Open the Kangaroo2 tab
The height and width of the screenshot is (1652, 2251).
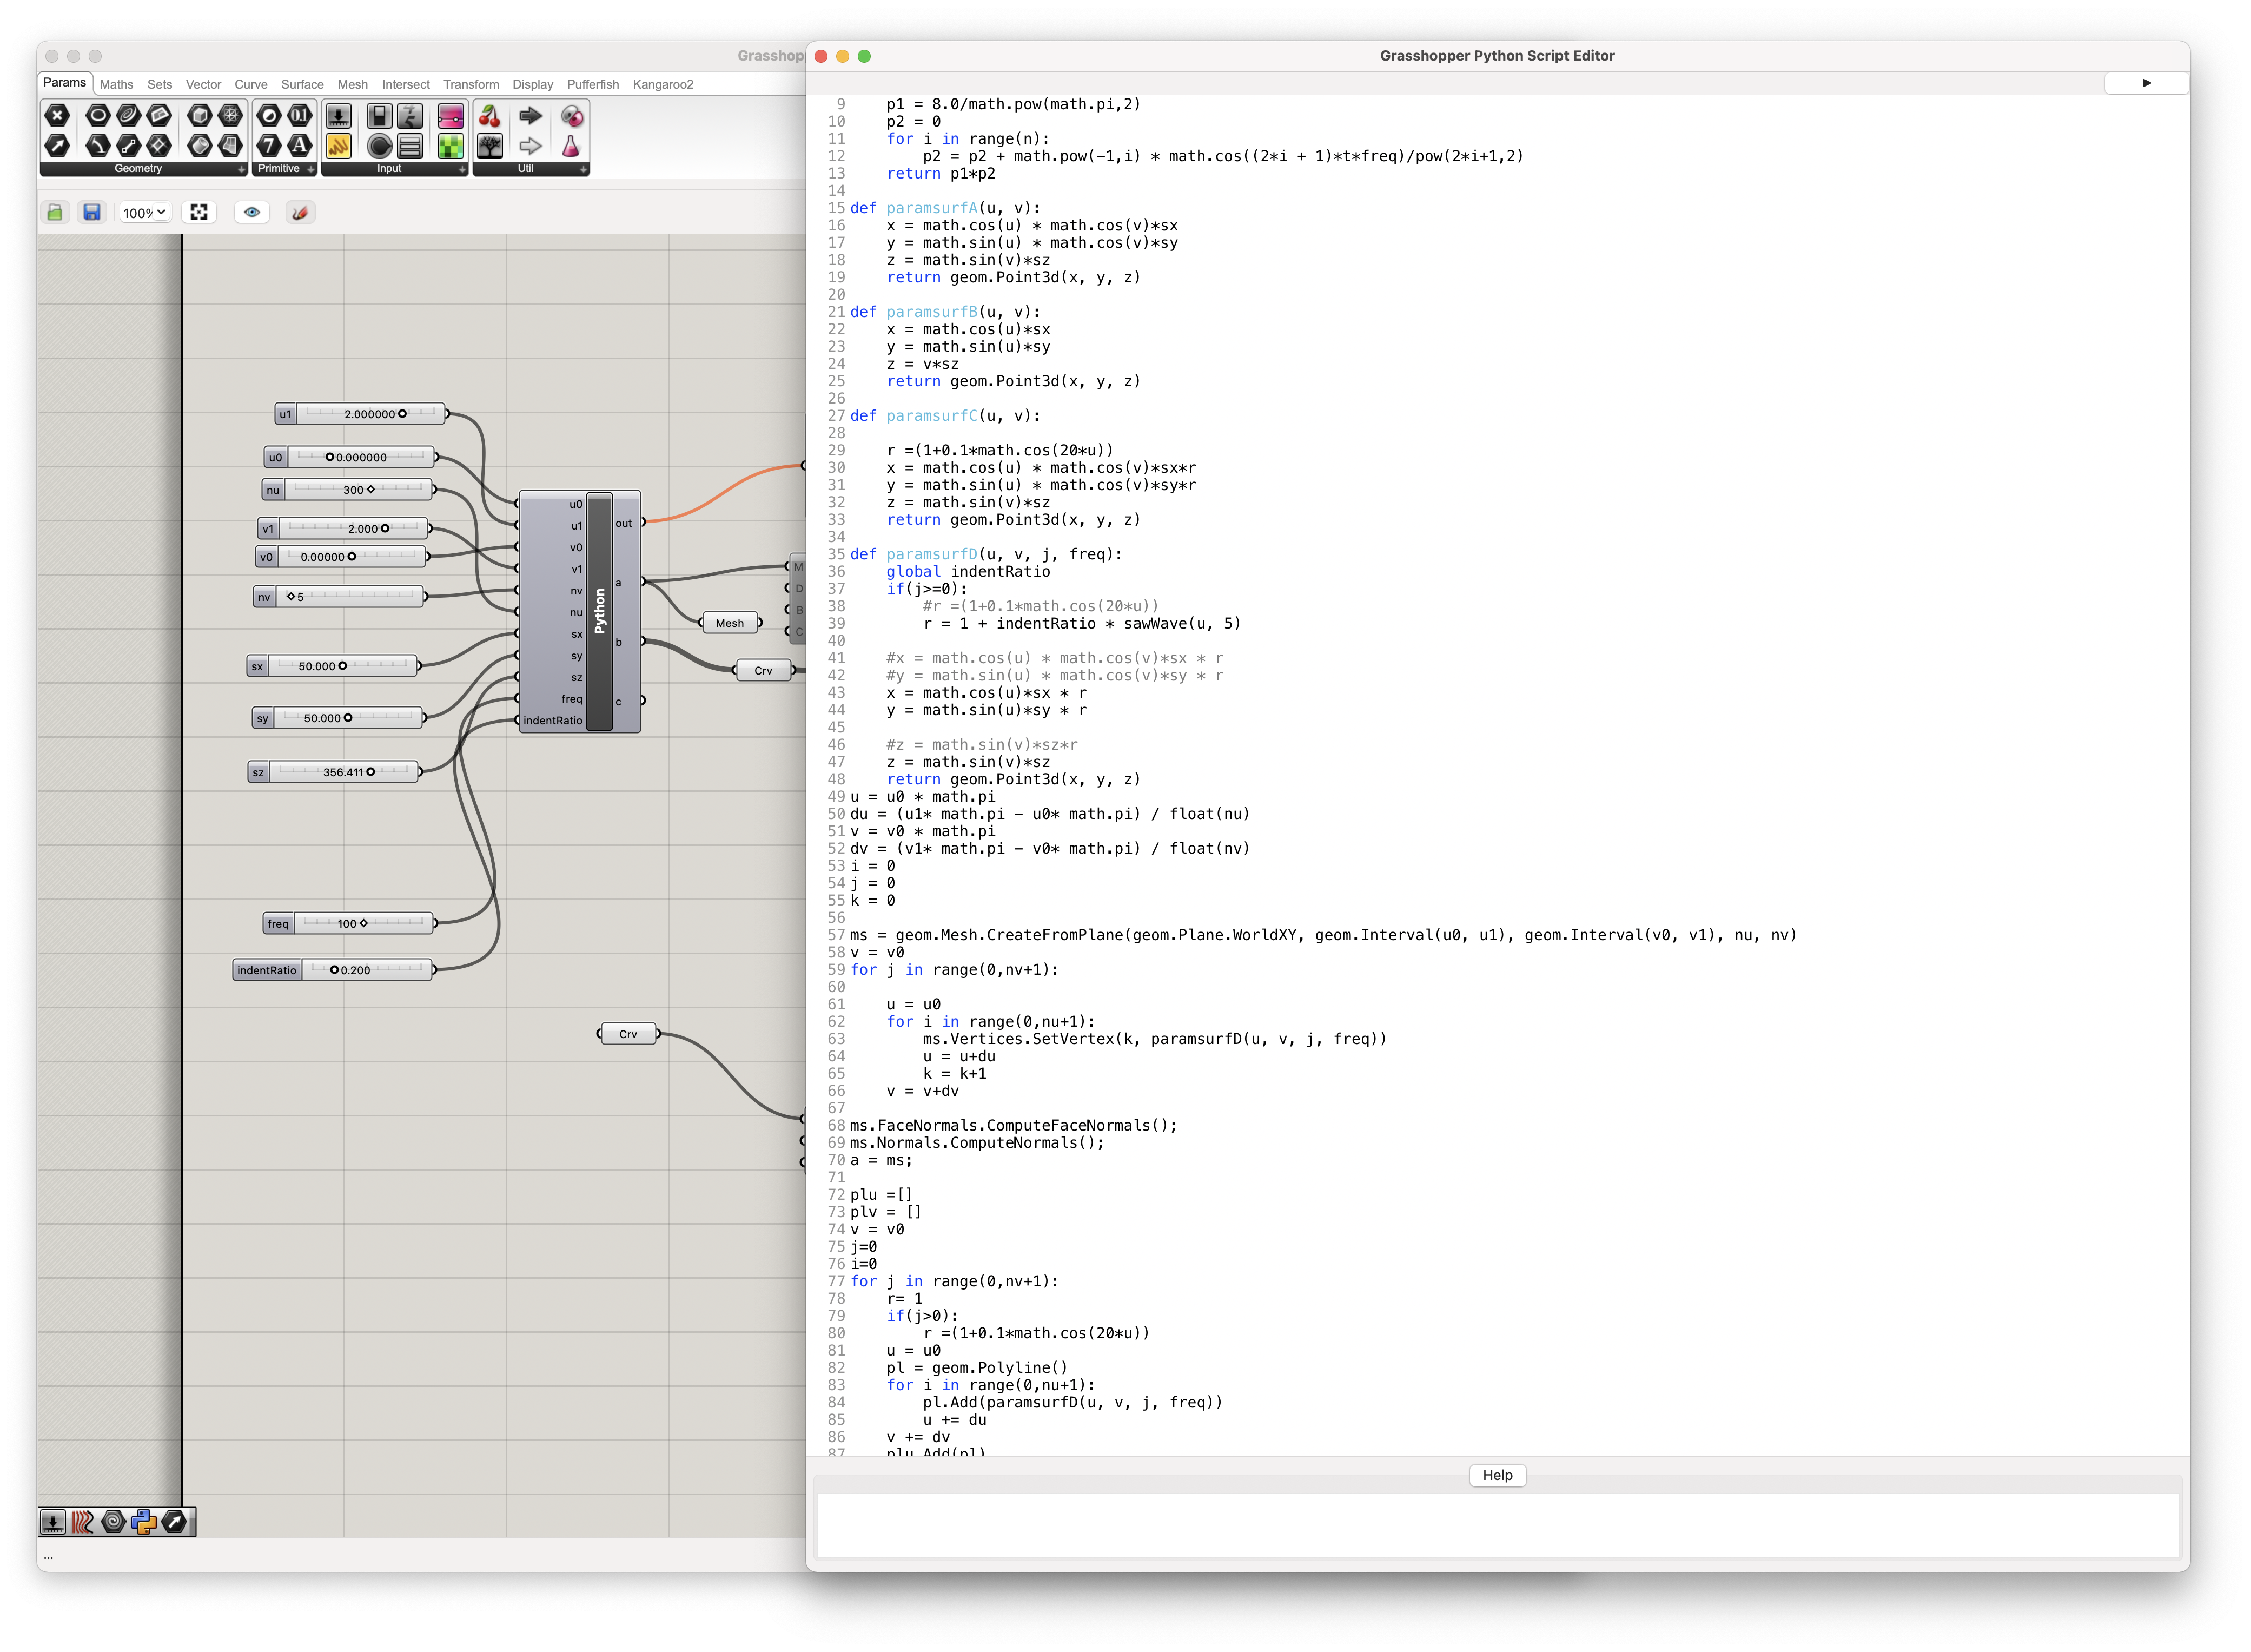(x=663, y=84)
